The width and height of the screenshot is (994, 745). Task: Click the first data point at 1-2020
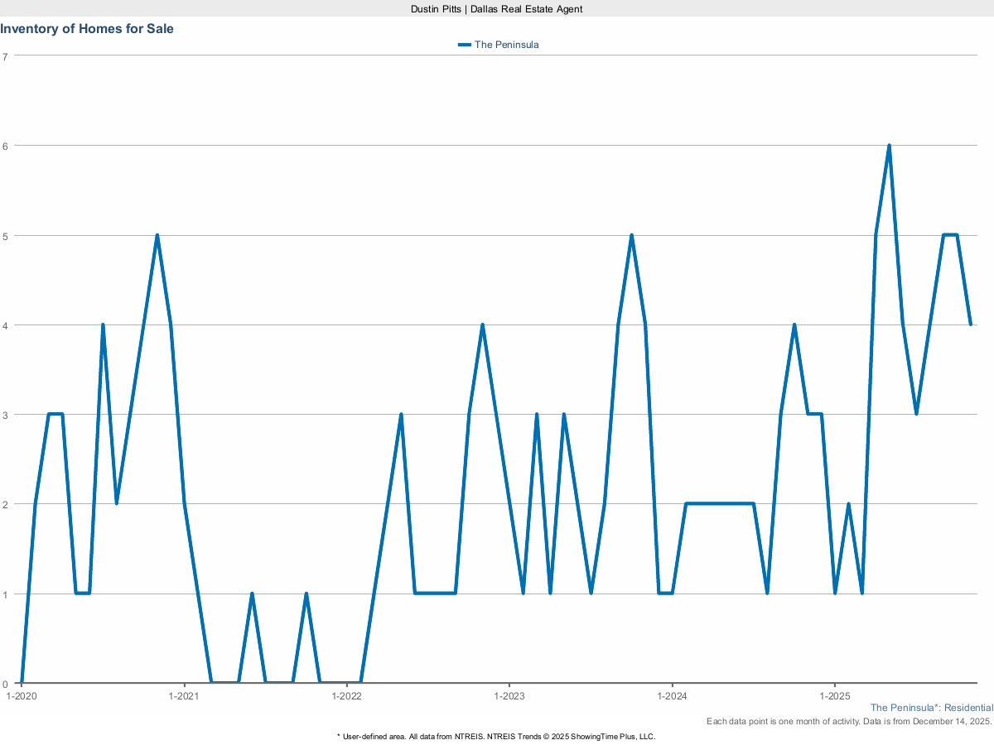(22, 683)
